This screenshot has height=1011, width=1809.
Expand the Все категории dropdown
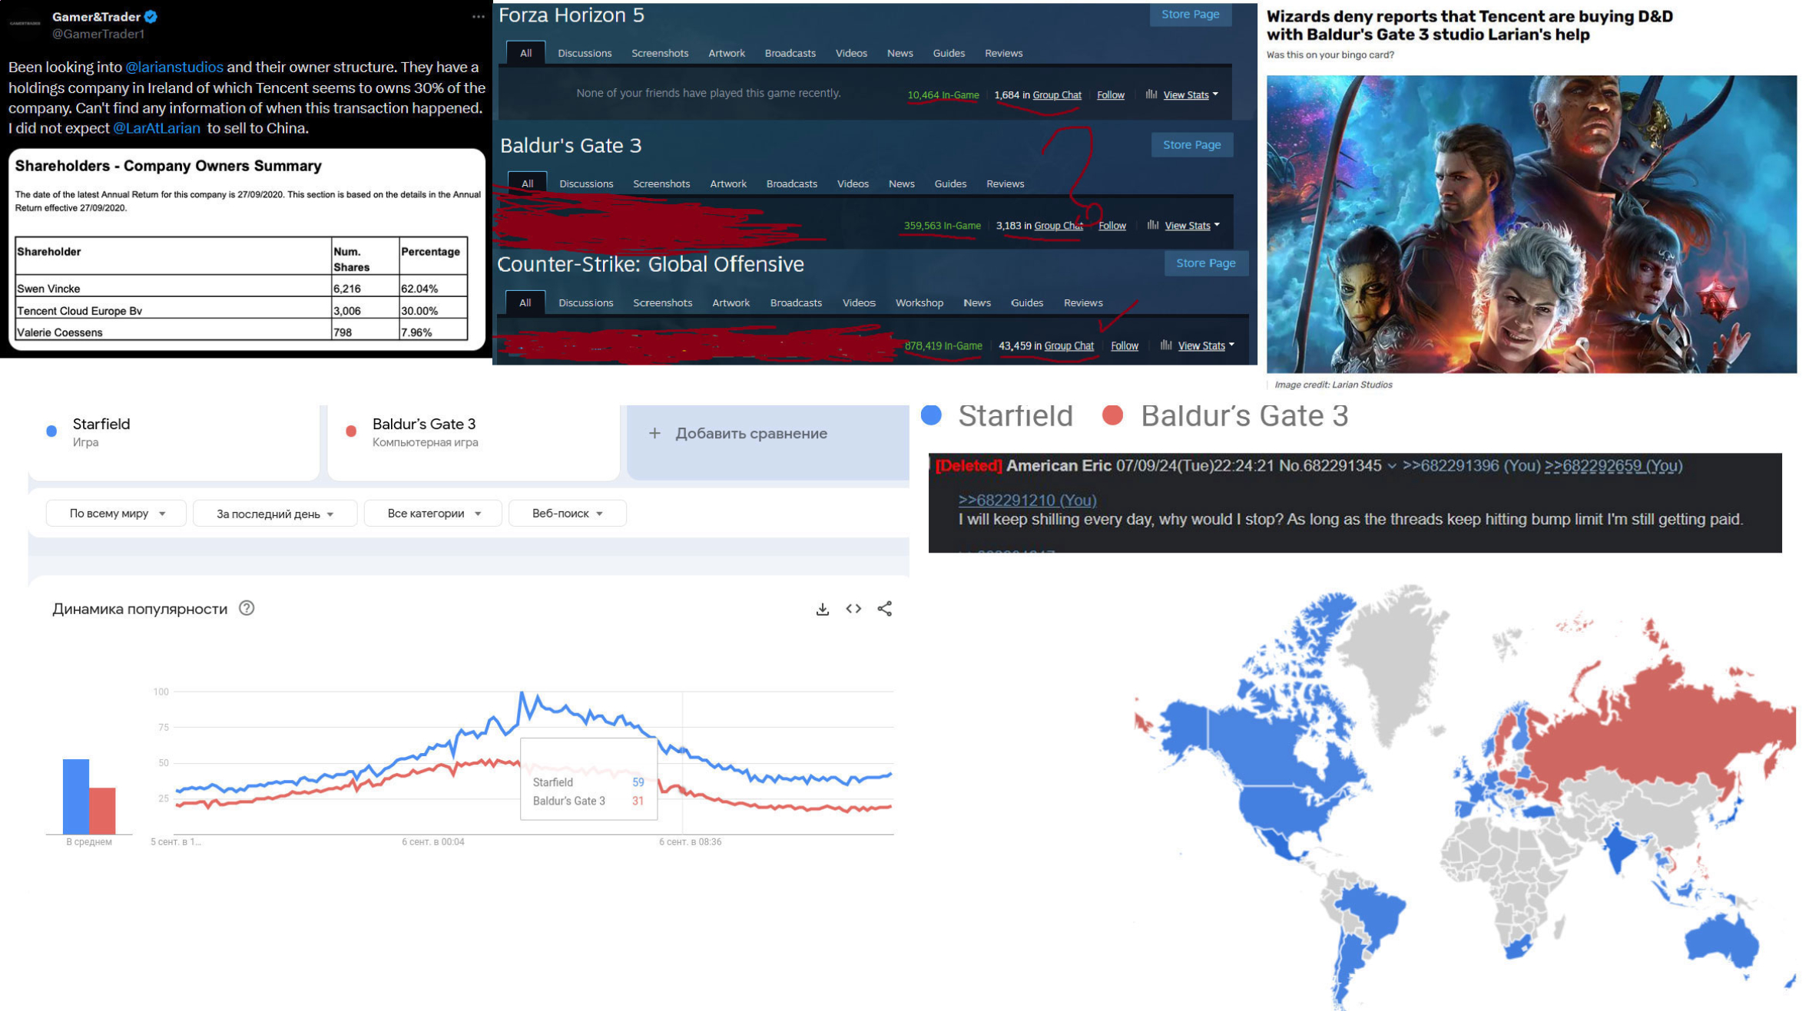[433, 514]
